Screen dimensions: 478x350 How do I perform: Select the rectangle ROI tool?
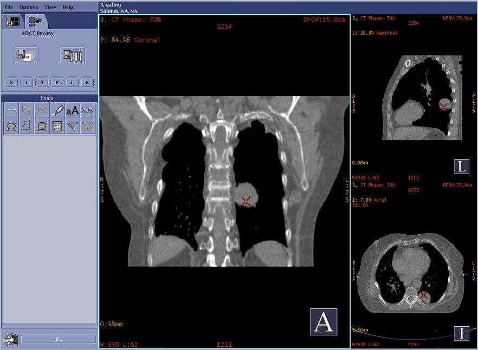[41, 126]
